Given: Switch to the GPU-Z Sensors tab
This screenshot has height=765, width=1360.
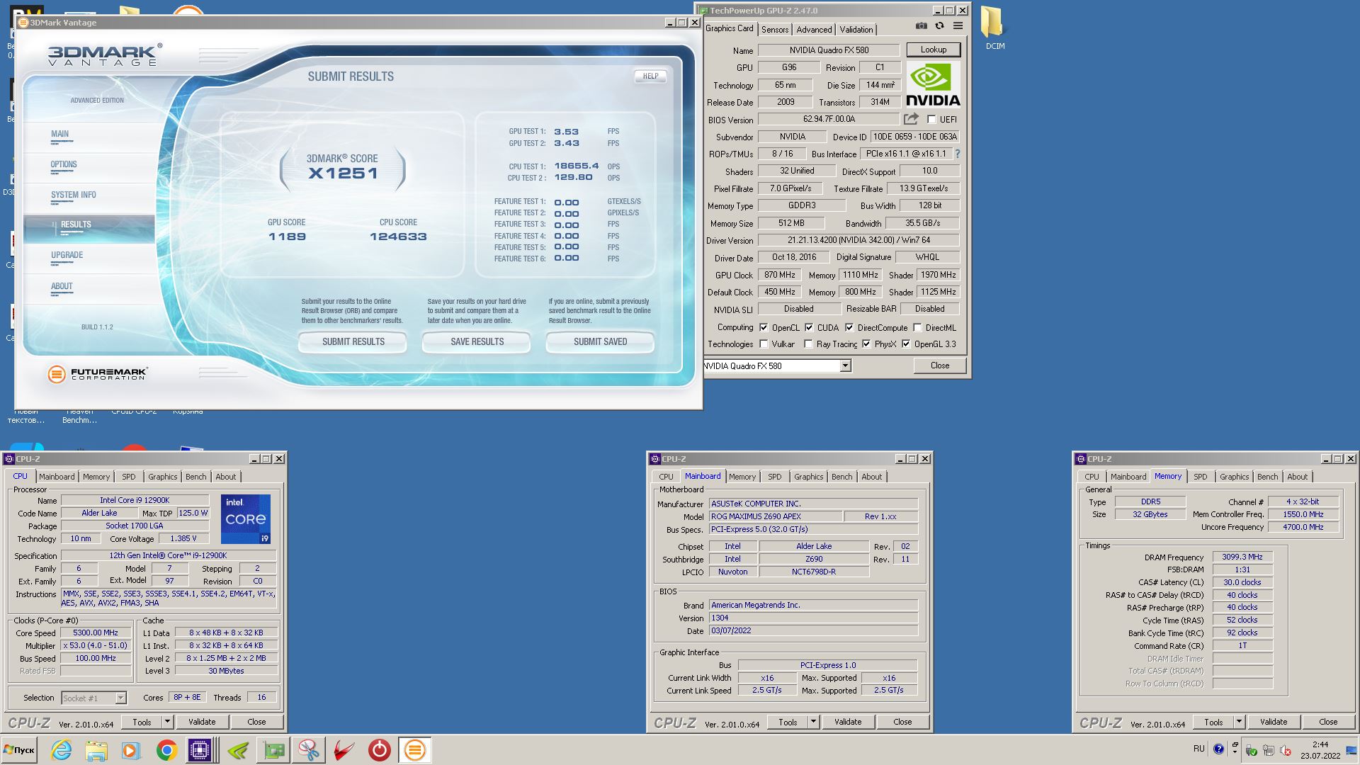Looking at the screenshot, I should click(774, 29).
